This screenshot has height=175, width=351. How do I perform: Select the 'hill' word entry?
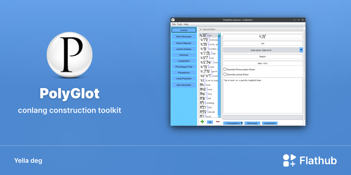[209, 107]
